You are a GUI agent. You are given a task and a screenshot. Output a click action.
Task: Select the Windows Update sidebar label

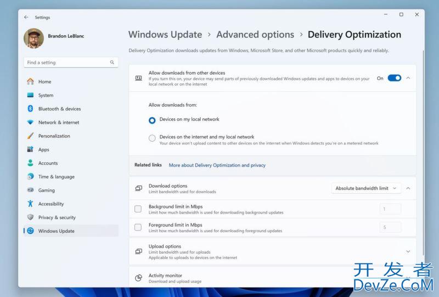[x=57, y=231]
